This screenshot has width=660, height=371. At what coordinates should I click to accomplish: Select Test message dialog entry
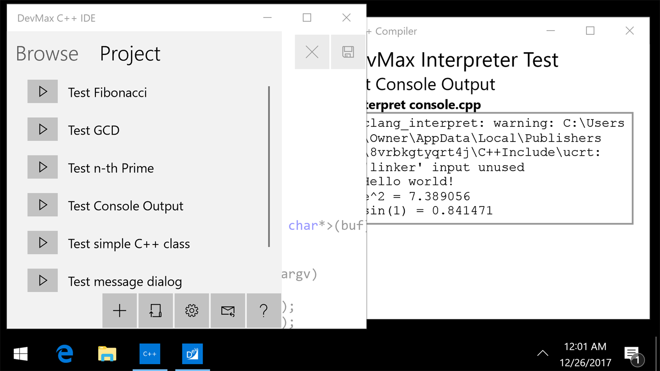coord(125,282)
